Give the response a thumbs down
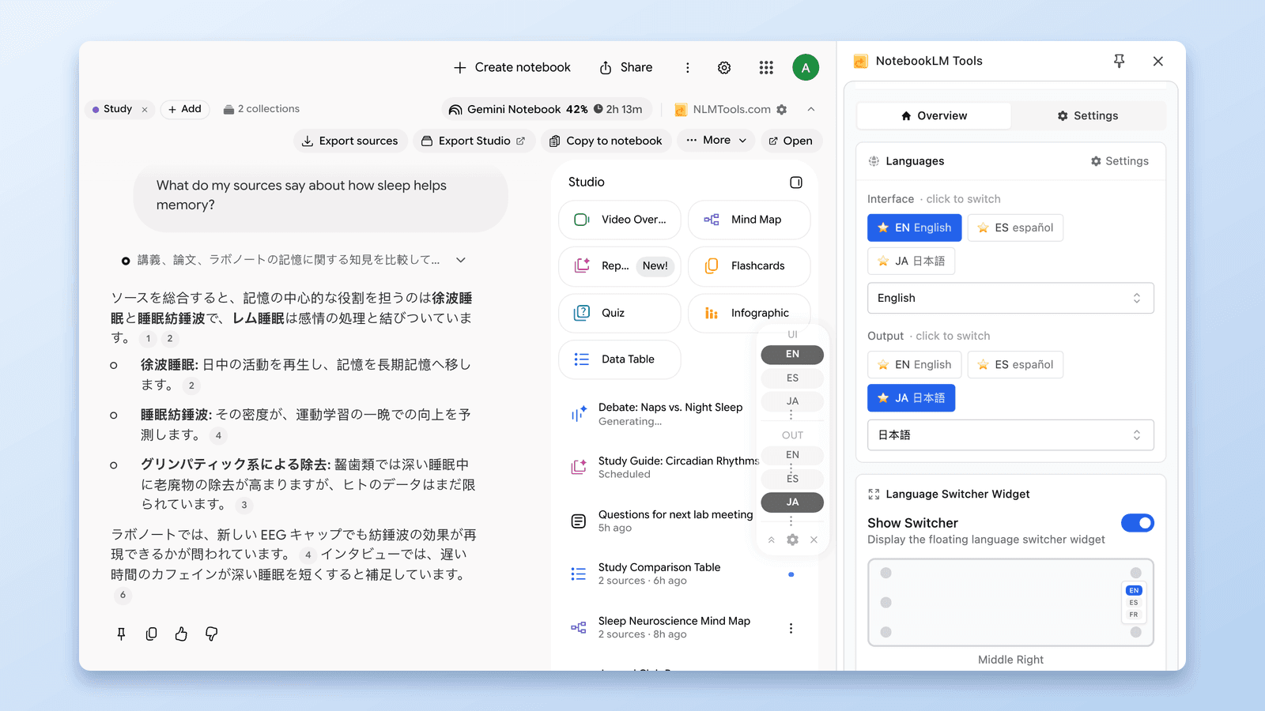The height and width of the screenshot is (711, 1265). (212, 634)
